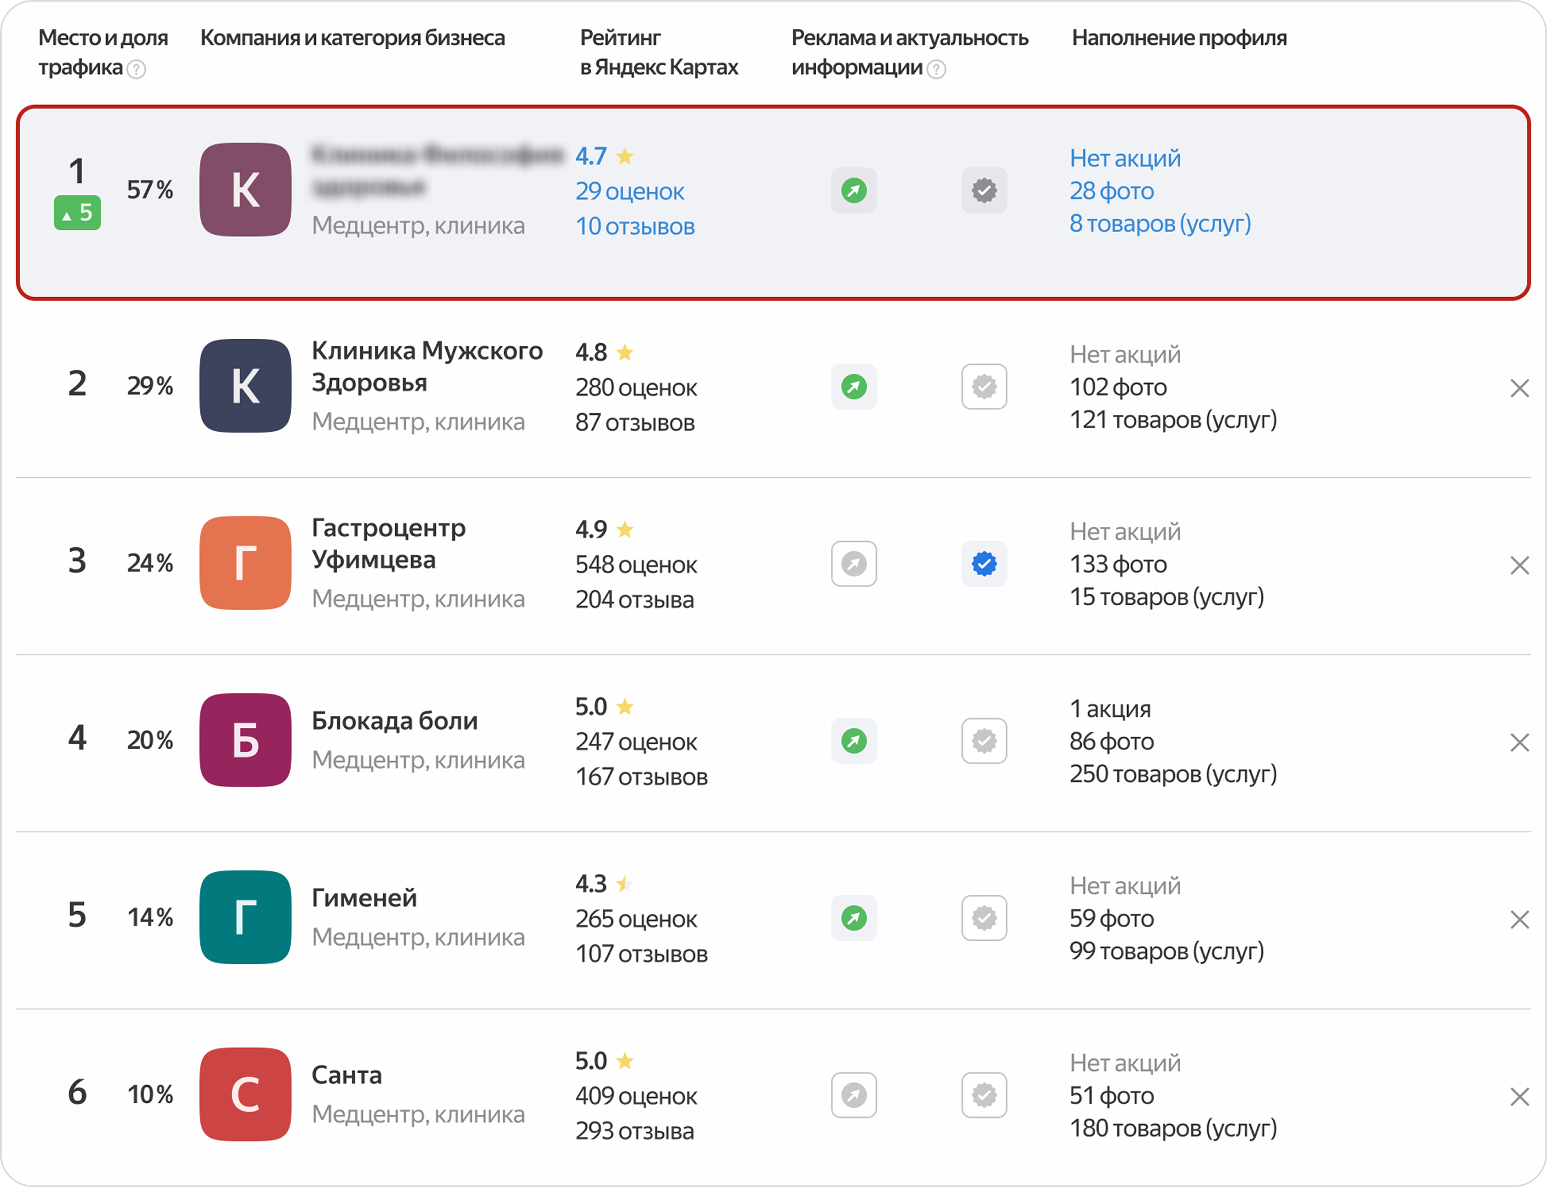Screen dimensions: 1547x1187
Task: Click '28 фото' link in top row
Action: pyautogui.click(x=1111, y=191)
